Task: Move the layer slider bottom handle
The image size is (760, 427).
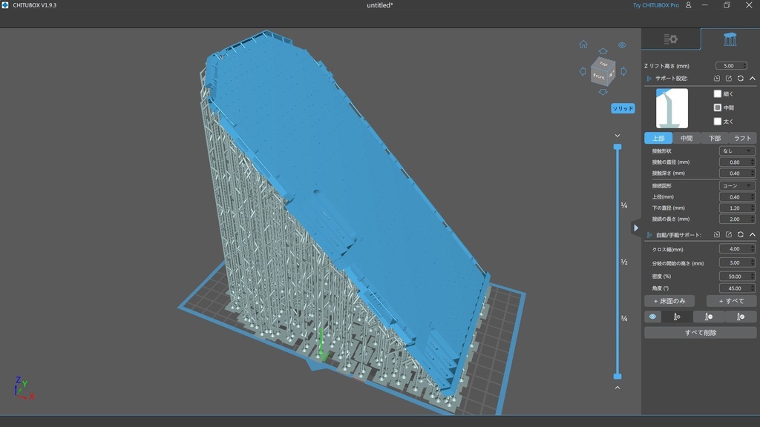Action: coord(617,376)
